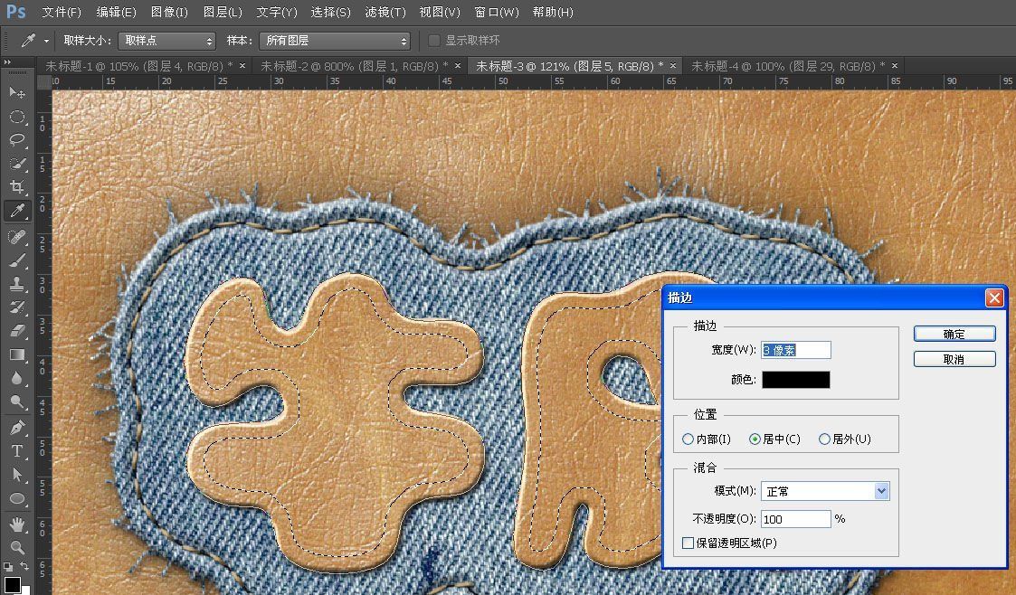Click the Photoshop Ps logo
Screen dimensions: 1016x595
(15, 12)
